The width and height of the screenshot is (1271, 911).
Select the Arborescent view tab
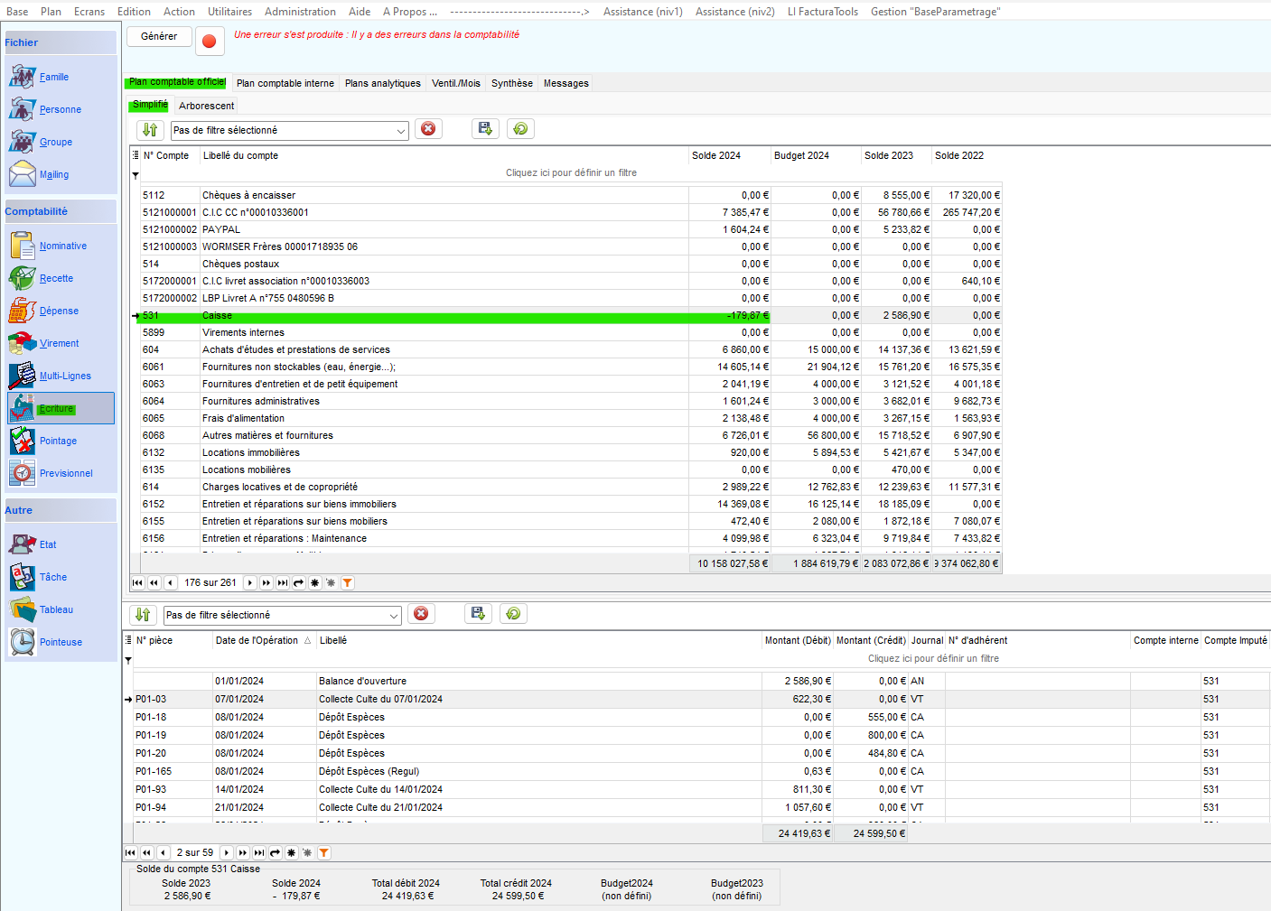tap(206, 106)
